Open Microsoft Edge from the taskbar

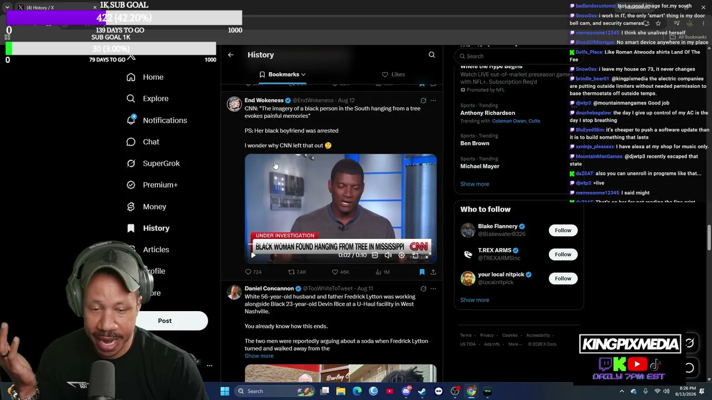click(x=357, y=391)
